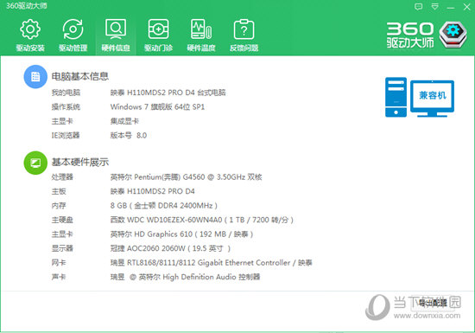Open the 硬件温度 thermometer icon tab
Image resolution: width=475 pixels, height=333 pixels.
(201, 35)
